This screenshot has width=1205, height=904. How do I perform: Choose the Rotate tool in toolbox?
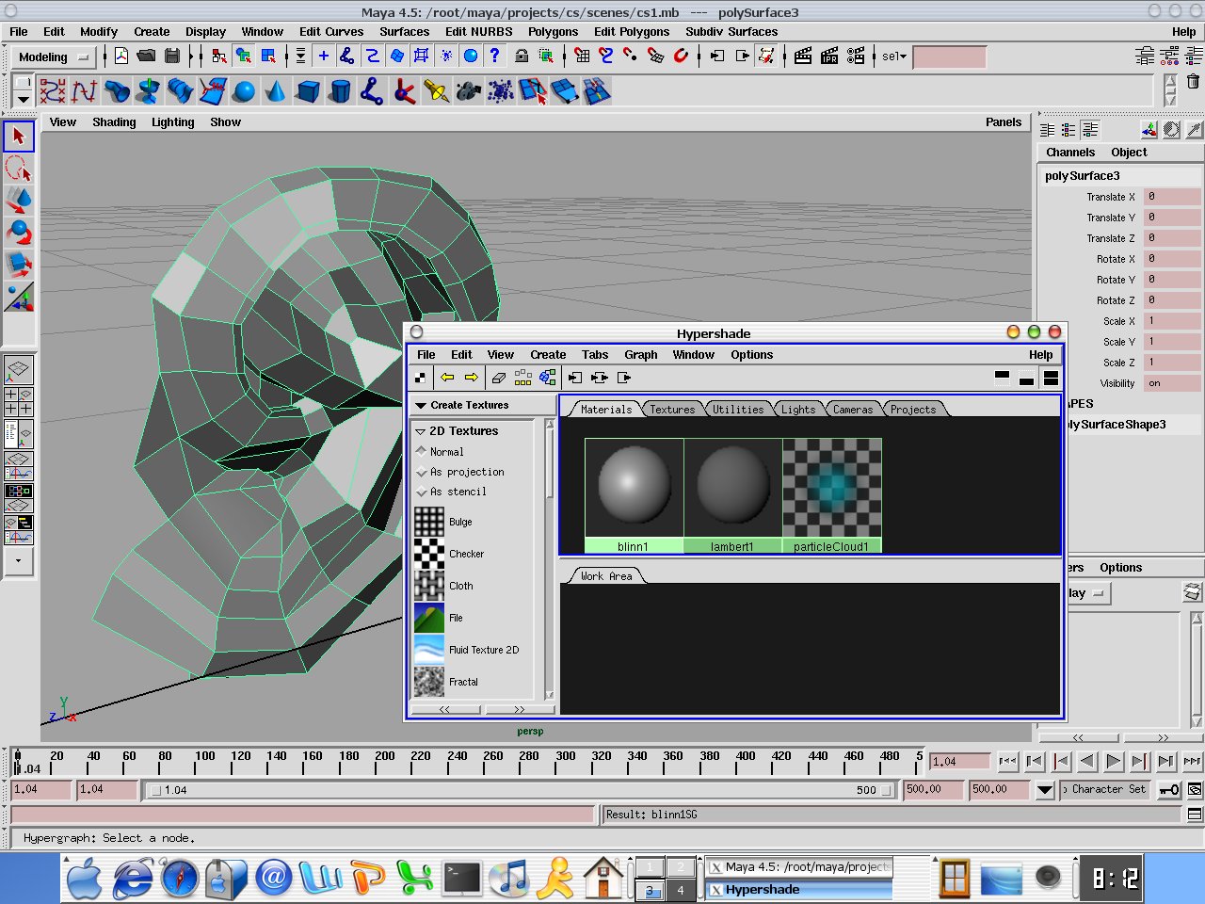pyautogui.click(x=19, y=233)
